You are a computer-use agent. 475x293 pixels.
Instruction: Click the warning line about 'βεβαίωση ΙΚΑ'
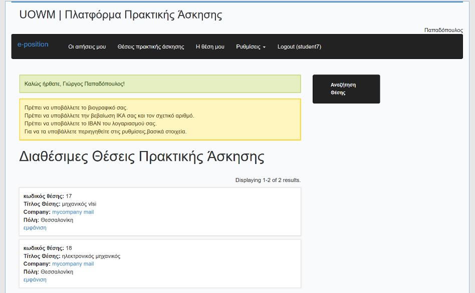(x=109, y=115)
